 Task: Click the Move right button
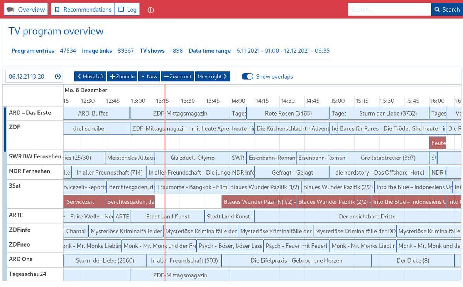(213, 76)
